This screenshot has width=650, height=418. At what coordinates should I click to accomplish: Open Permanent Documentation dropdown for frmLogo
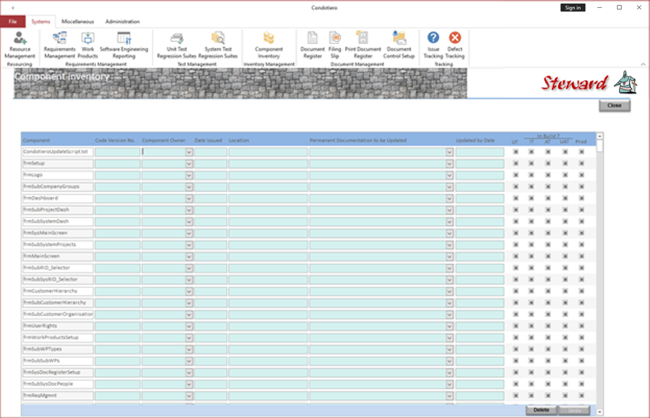tap(449, 175)
